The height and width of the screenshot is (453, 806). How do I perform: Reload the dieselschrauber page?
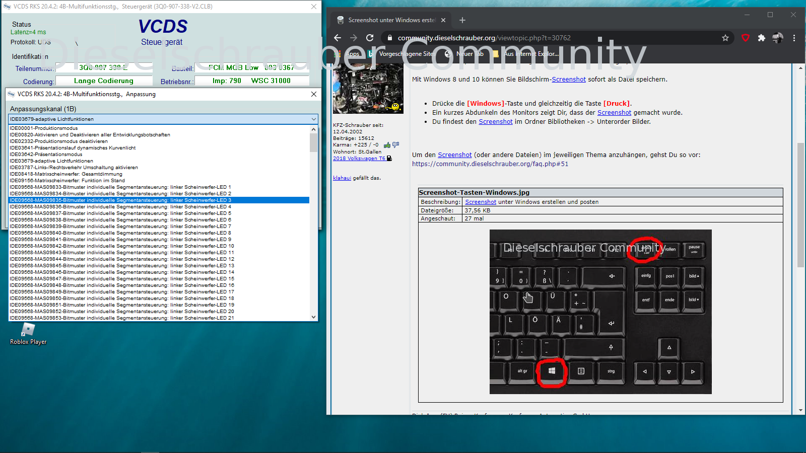click(370, 38)
